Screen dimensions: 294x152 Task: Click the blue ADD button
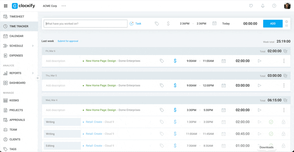[273, 23]
